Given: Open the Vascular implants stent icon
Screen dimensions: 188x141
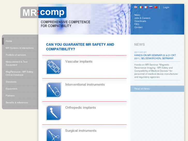Looking at the screenshot, I should pyautogui.click(x=54, y=67).
